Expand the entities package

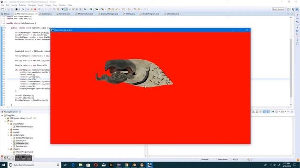8,130
